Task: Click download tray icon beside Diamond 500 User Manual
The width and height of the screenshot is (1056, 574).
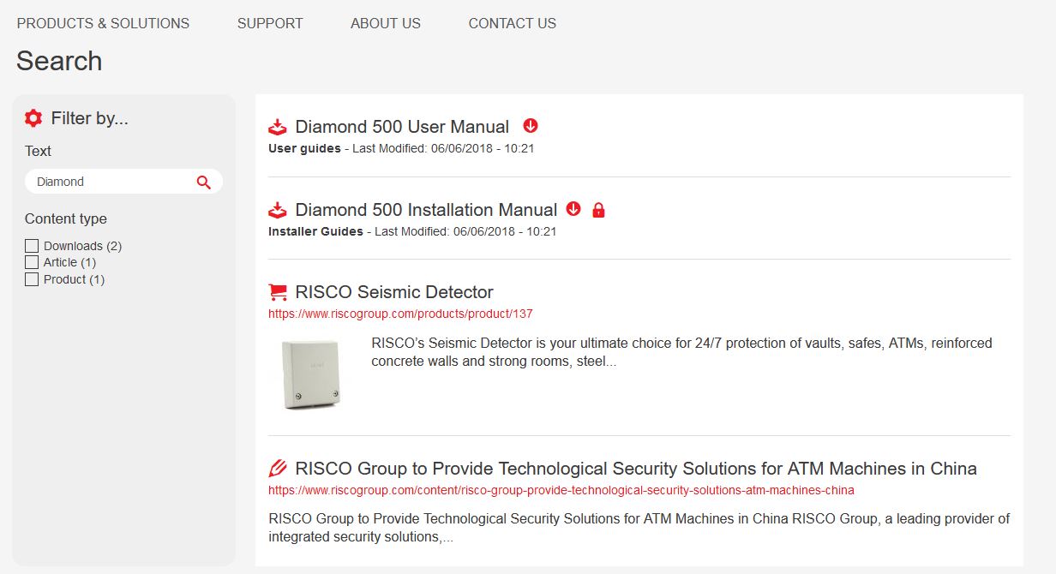Action: pos(278,127)
